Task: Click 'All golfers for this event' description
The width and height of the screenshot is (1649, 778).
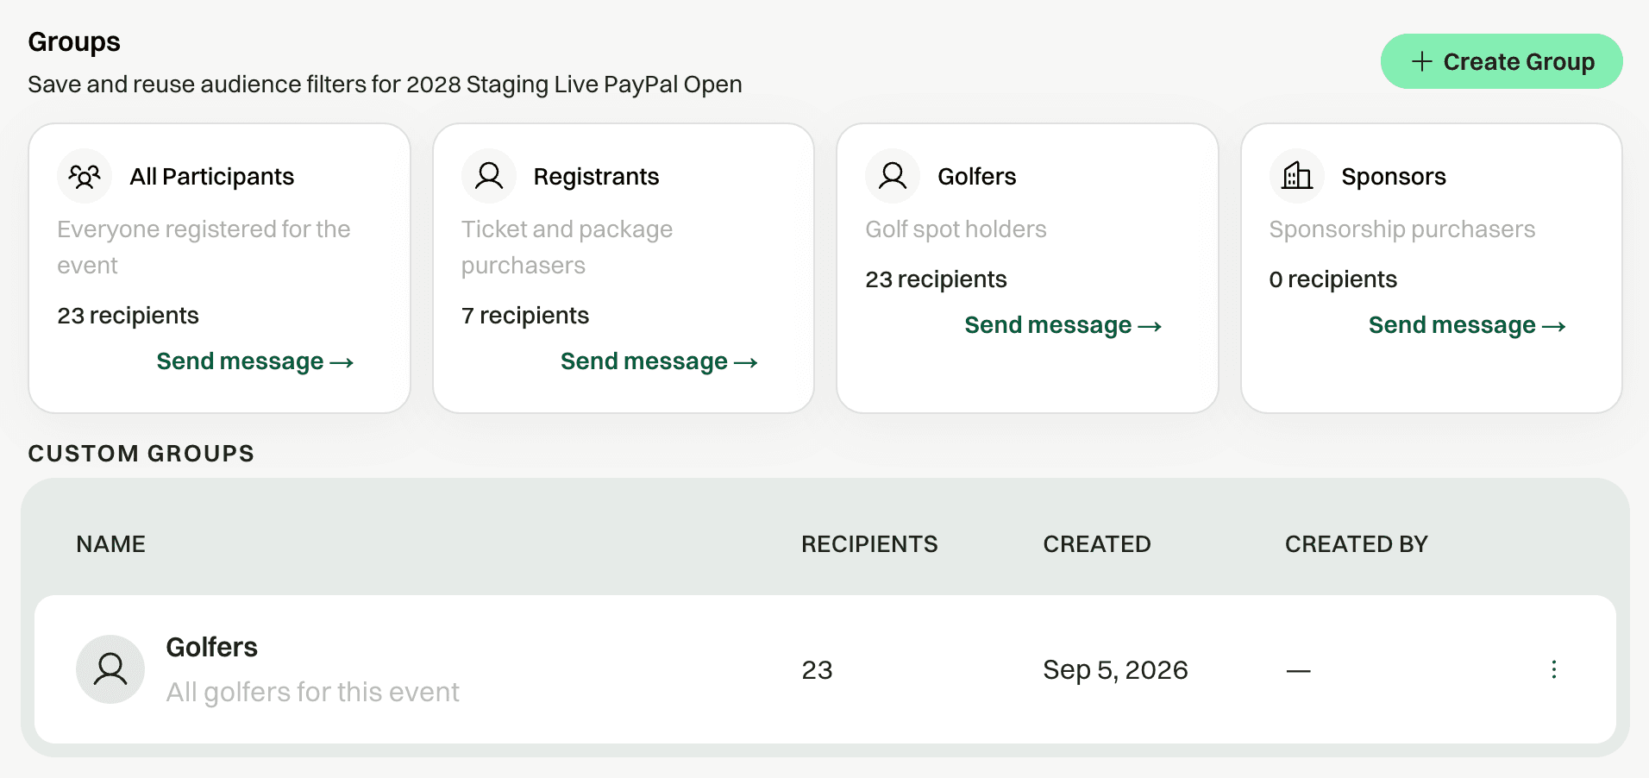Action: click(312, 692)
